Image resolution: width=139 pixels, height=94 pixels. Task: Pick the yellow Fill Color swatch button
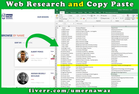[x=81, y=18]
